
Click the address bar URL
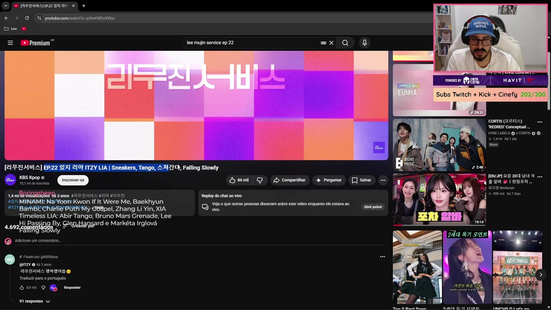[x=80, y=18]
